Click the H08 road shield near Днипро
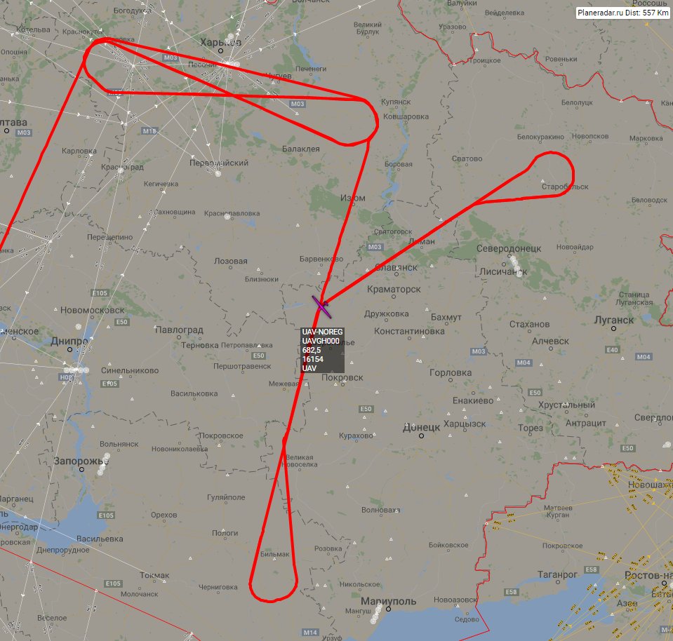The width and height of the screenshot is (673, 641). [66, 377]
